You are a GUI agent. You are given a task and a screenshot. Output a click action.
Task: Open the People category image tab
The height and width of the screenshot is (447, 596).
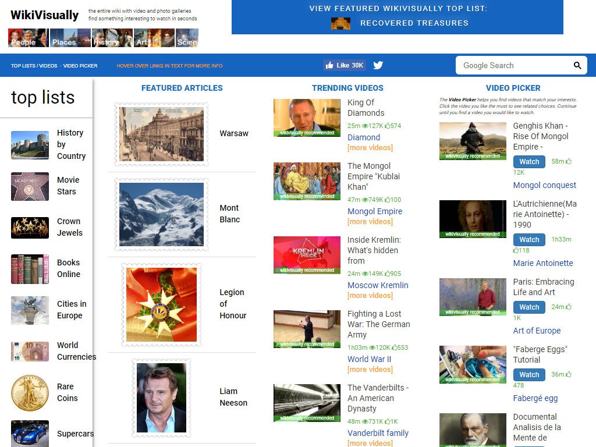pos(29,38)
